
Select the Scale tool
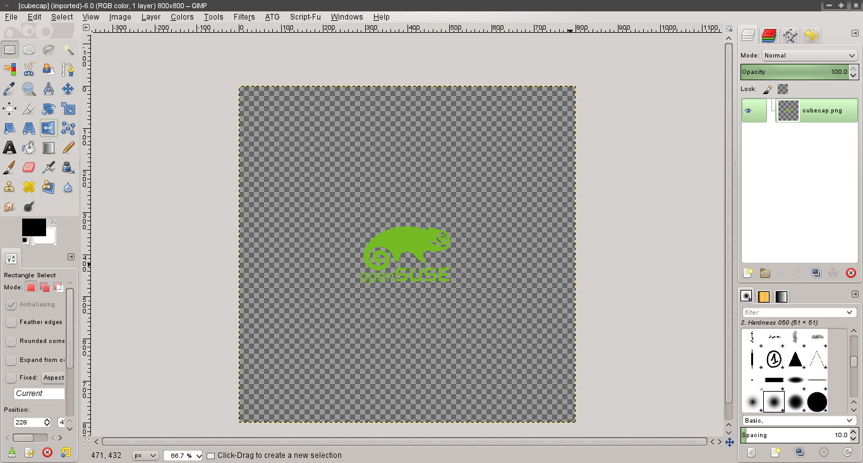tap(68, 109)
